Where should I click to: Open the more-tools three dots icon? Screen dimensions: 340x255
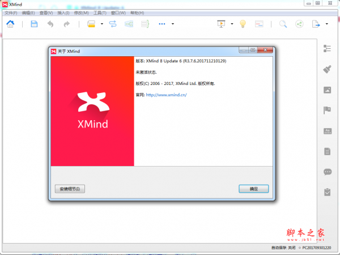click(x=162, y=24)
